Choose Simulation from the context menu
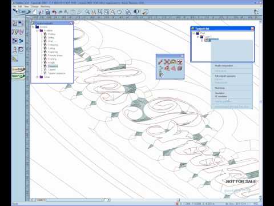 click(219, 93)
